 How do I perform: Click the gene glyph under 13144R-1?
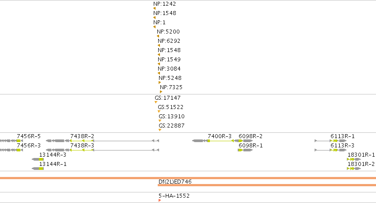click(38, 169)
